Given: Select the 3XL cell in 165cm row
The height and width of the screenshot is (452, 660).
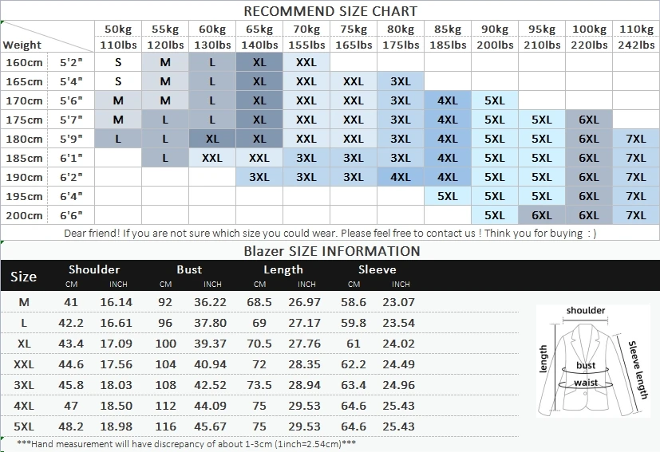Looking at the screenshot, I should pyautogui.click(x=401, y=81).
